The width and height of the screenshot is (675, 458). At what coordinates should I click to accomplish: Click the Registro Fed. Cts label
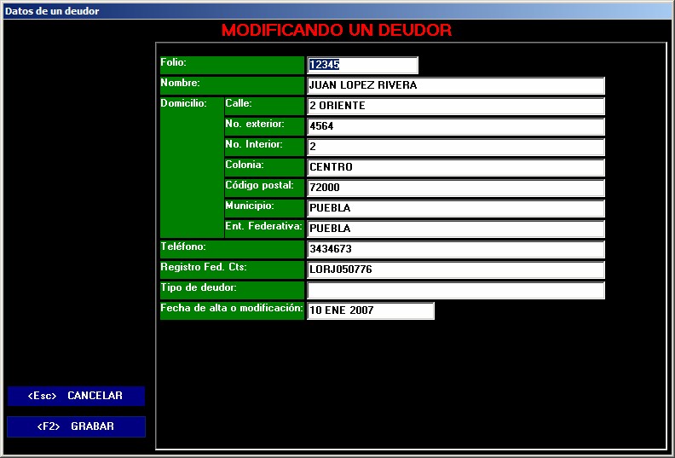click(x=232, y=270)
